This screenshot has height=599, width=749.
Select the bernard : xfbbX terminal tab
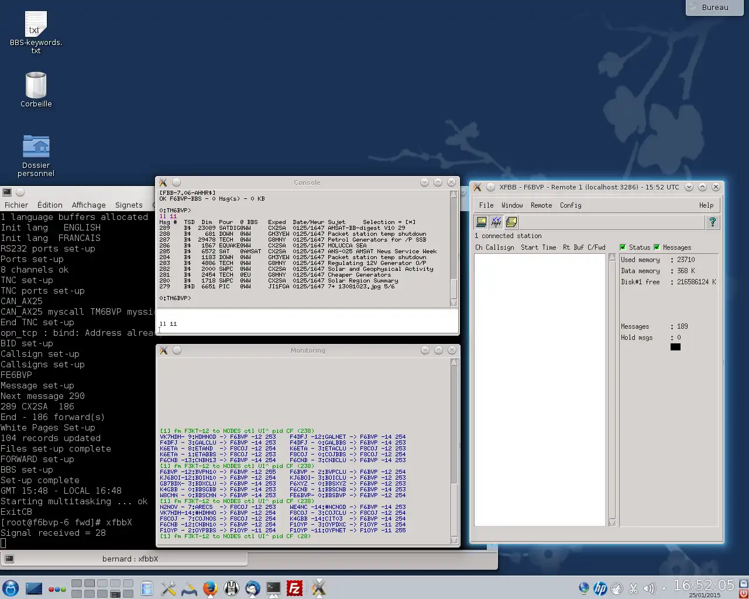pyautogui.click(x=130, y=559)
